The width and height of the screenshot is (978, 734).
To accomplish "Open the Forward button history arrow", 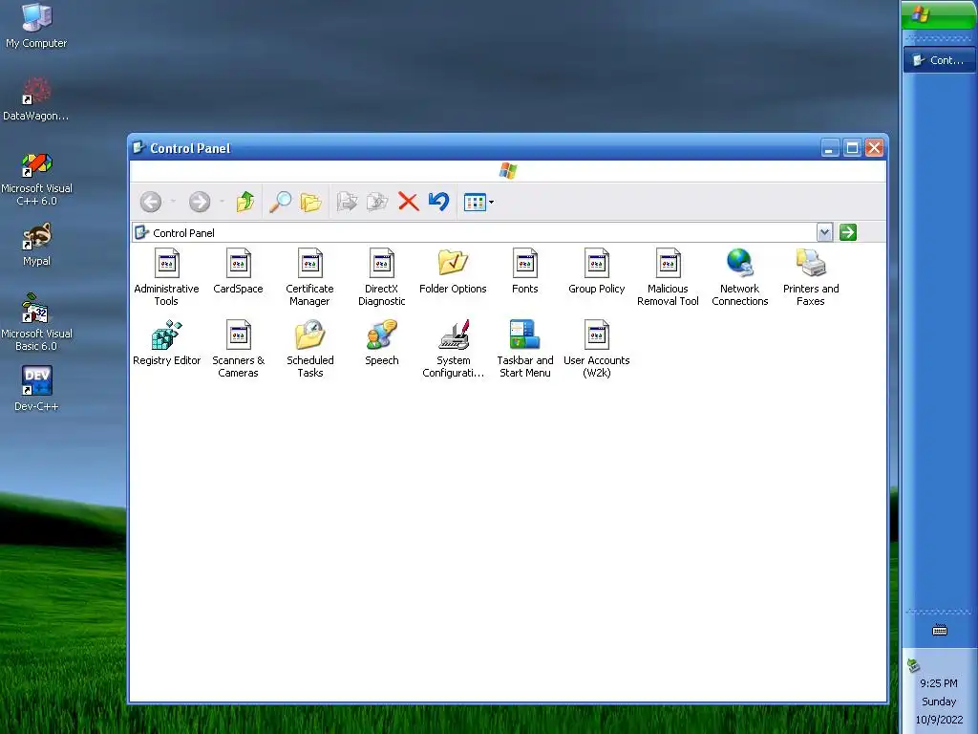I will point(222,202).
